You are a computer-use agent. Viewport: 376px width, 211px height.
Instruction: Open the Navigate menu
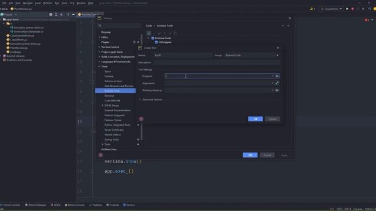point(28,3)
